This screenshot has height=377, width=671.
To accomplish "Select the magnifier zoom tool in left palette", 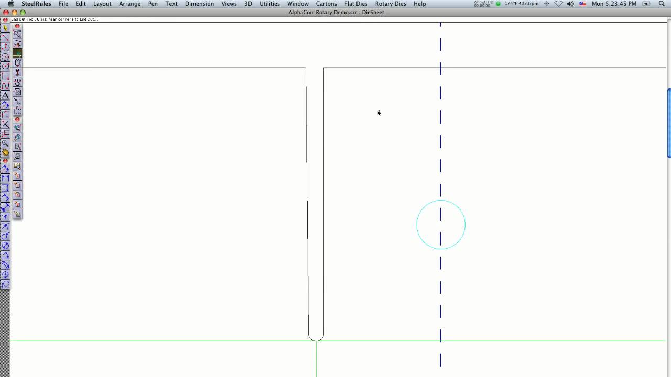I will (x=5, y=143).
